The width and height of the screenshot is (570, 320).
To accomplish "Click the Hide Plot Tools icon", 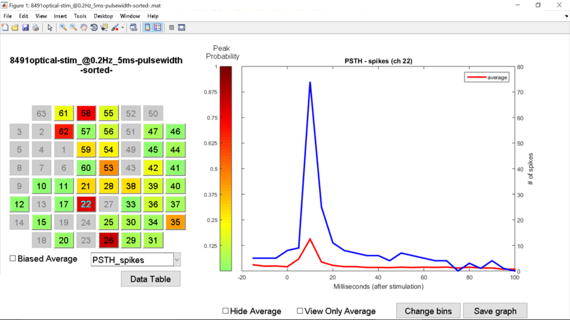I will pyautogui.click(x=171, y=28).
